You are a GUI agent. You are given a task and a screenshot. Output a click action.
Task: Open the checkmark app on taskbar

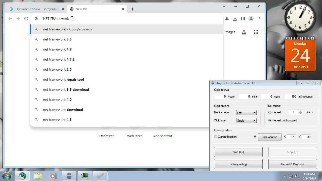coord(100,176)
